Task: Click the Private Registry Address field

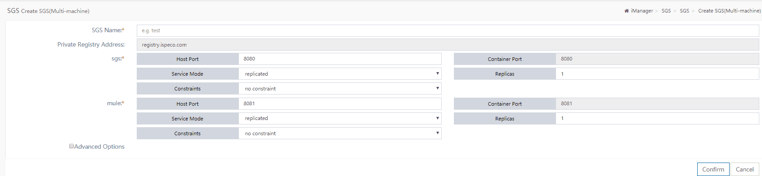Action: (x=448, y=45)
